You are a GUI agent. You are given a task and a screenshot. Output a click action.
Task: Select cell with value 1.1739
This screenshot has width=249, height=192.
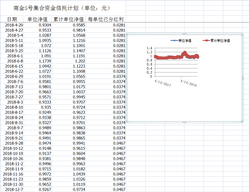tap(38, 61)
